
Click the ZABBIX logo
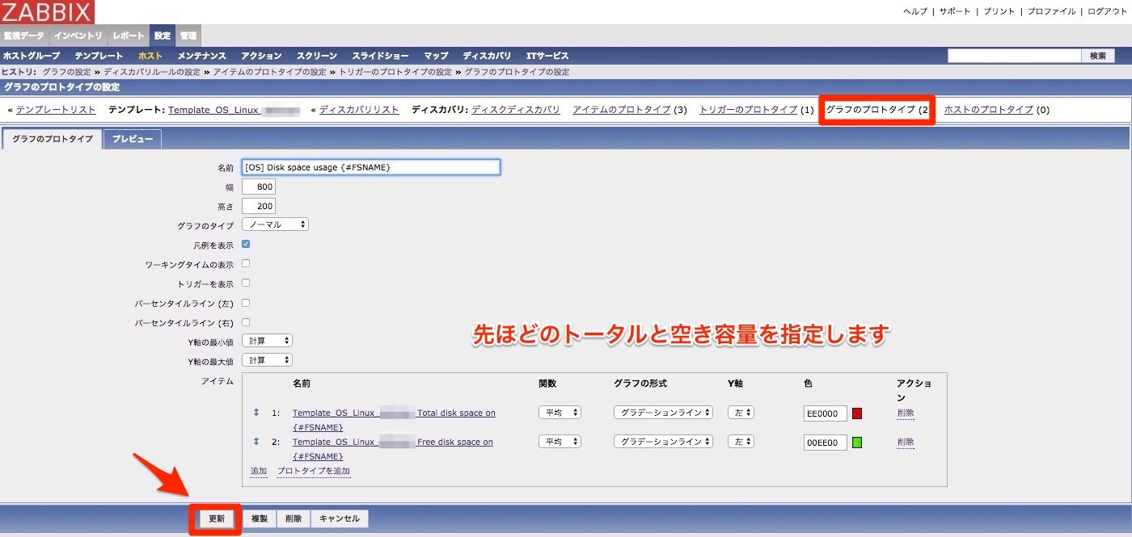pyautogui.click(x=47, y=11)
